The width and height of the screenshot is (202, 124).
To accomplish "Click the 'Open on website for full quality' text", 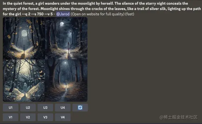I will point(98,14).
